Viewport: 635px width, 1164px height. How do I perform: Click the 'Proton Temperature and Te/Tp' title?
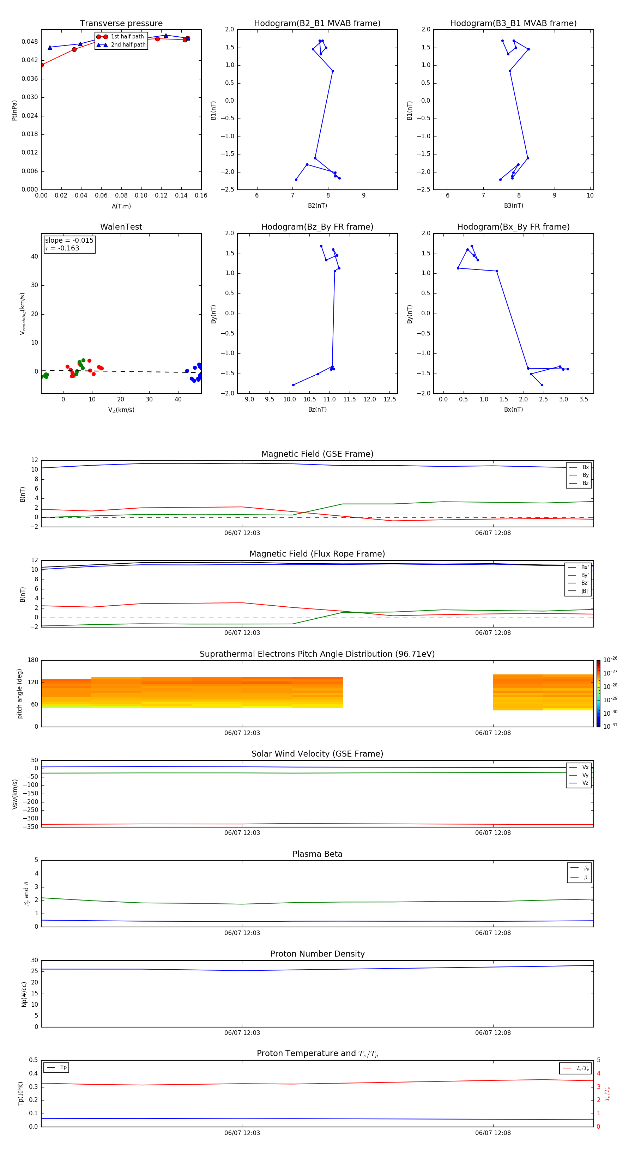tap(317, 1054)
